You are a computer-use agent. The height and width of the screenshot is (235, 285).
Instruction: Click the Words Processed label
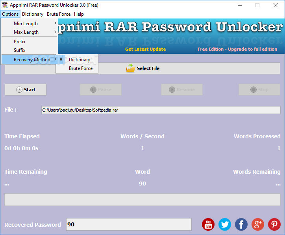257,136
